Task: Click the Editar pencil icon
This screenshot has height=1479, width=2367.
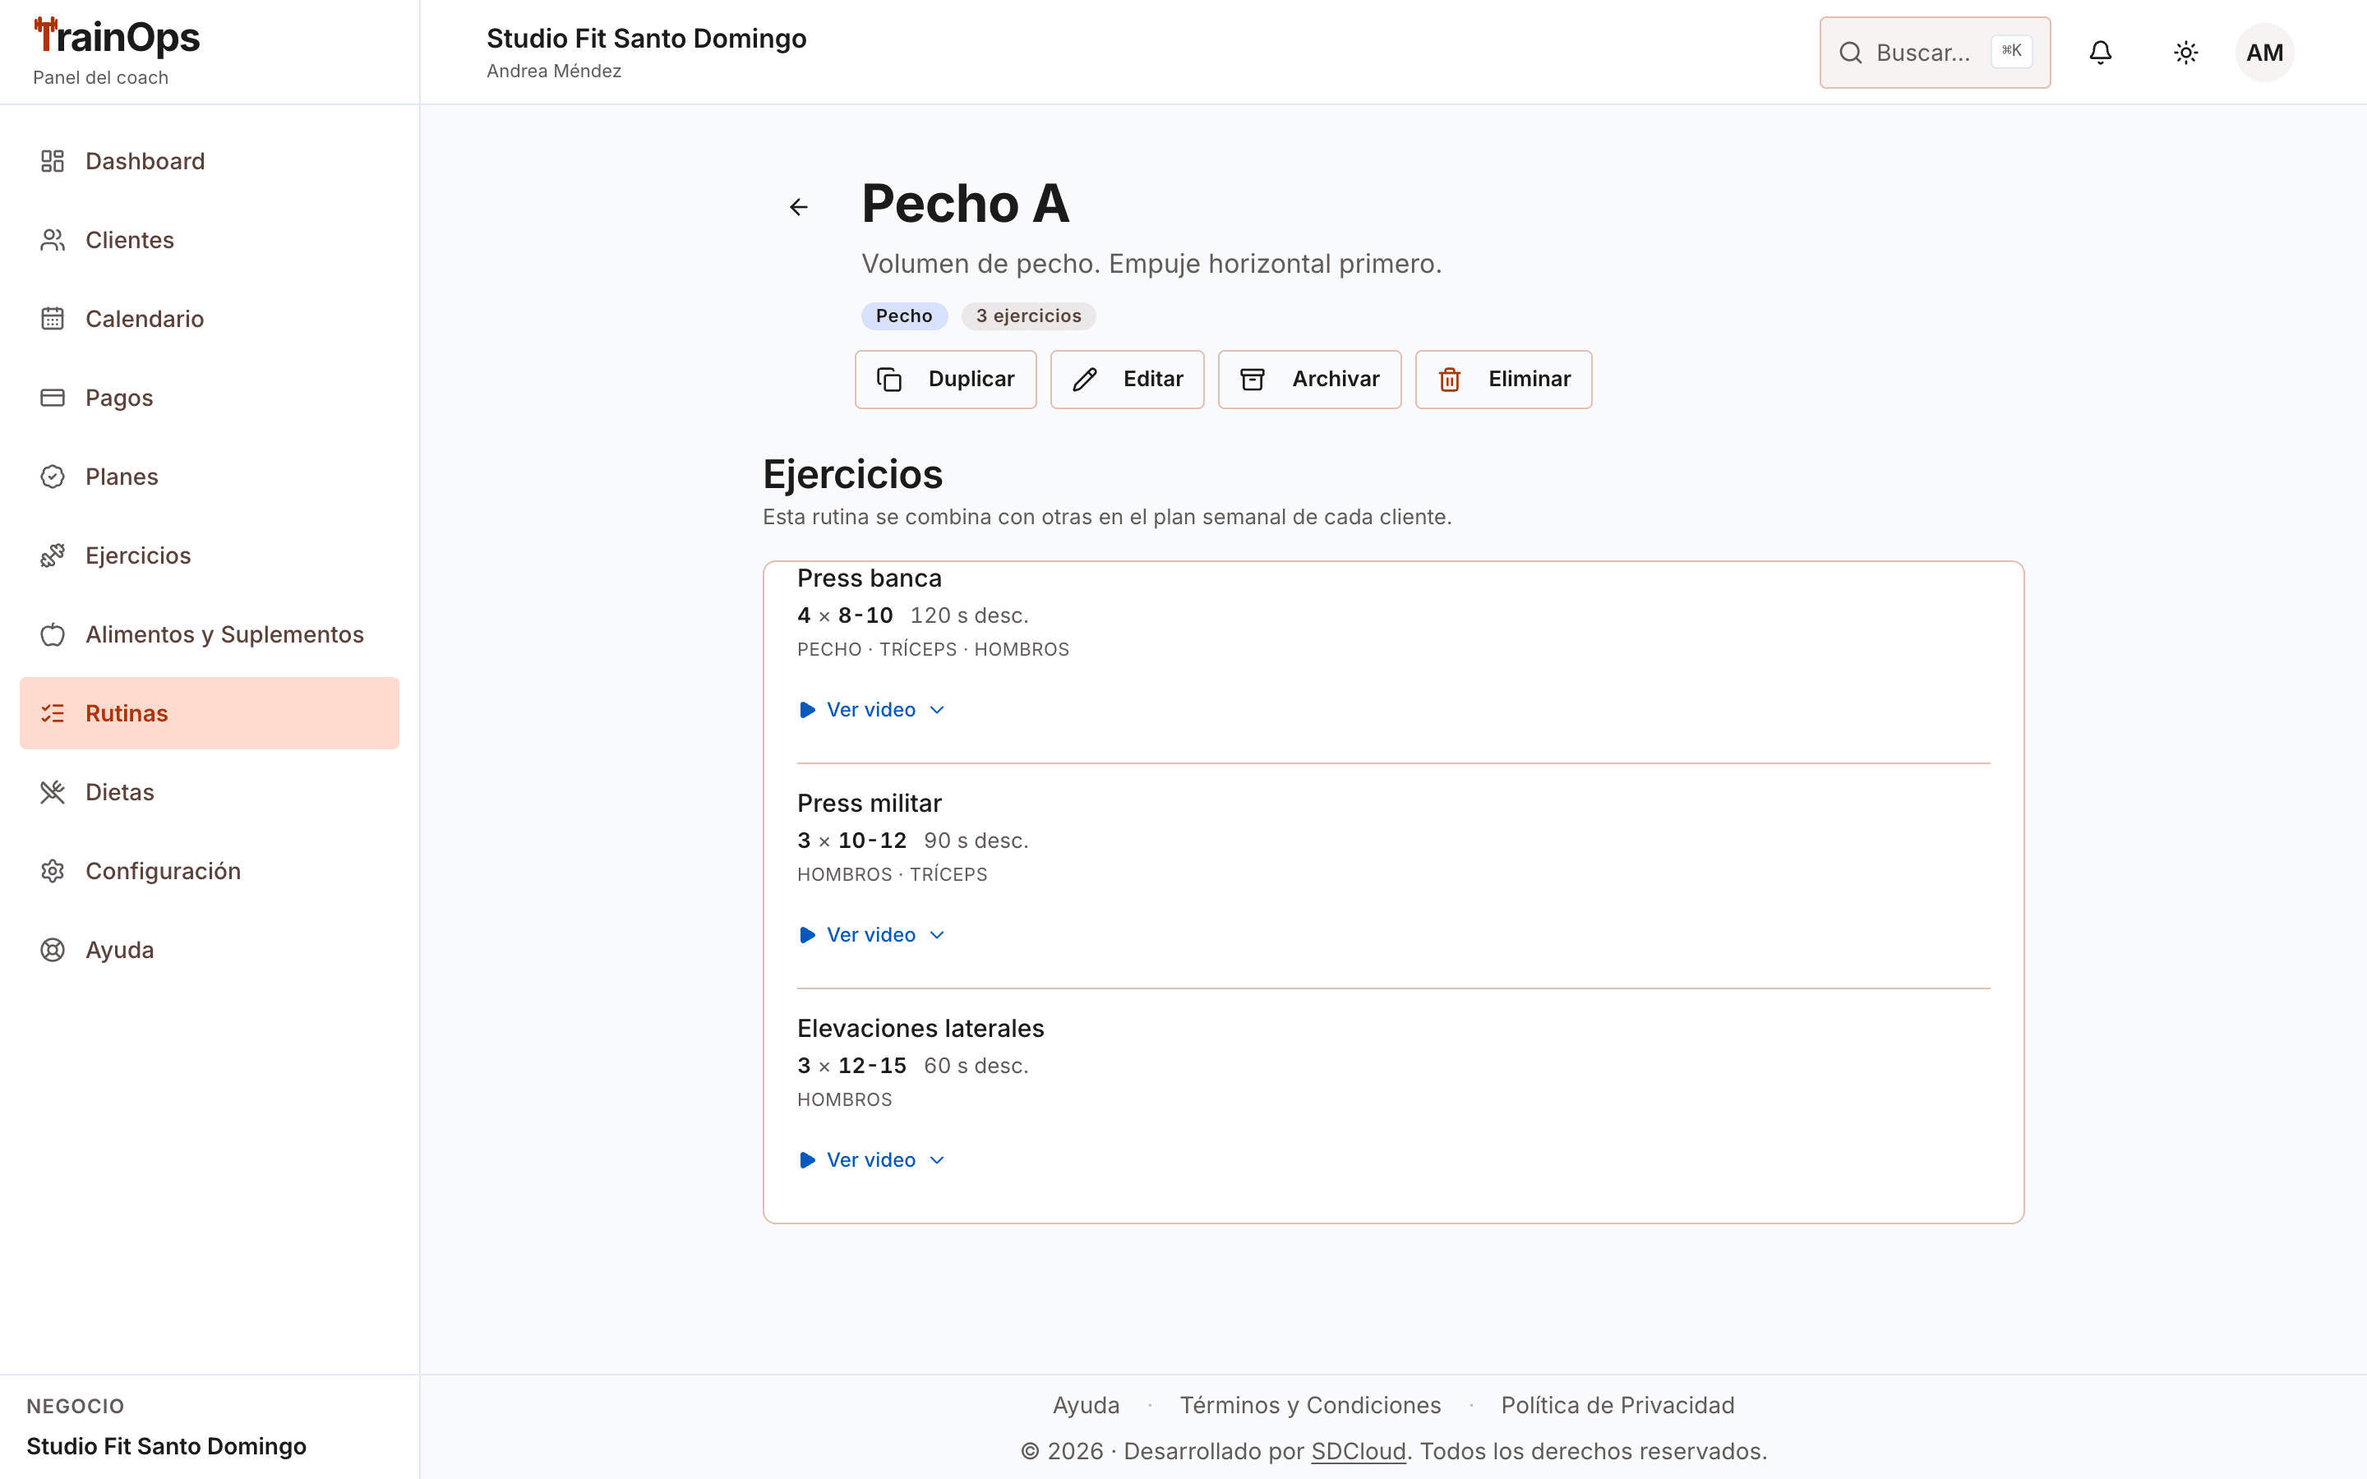Action: coord(1084,380)
